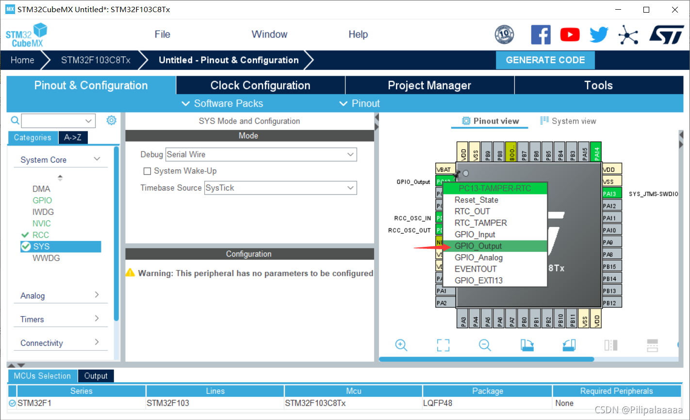This screenshot has height=420, width=690.
Task: Switch to the Output bottom tab
Action: coord(96,376)
